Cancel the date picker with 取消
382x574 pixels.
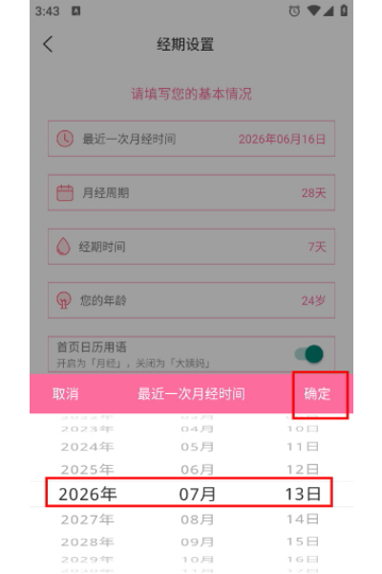[x=66, y=394]
